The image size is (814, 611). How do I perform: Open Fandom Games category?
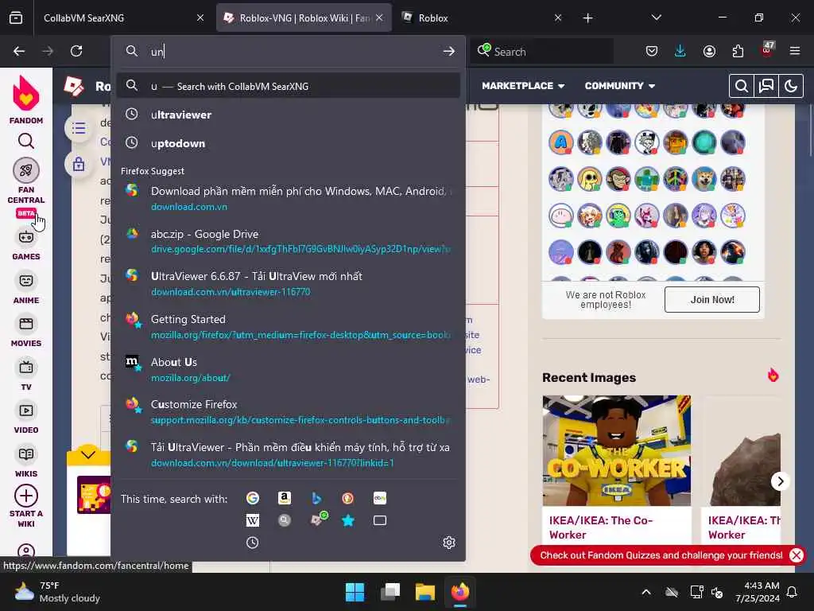tap(26, 245)
